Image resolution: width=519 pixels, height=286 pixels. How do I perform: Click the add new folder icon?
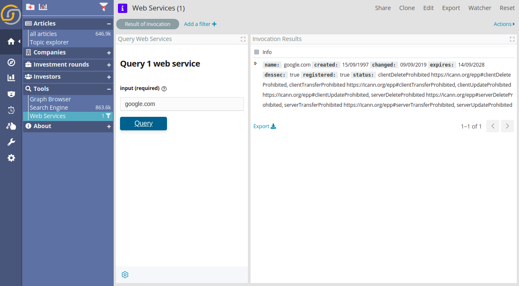[x=30, y=7]
